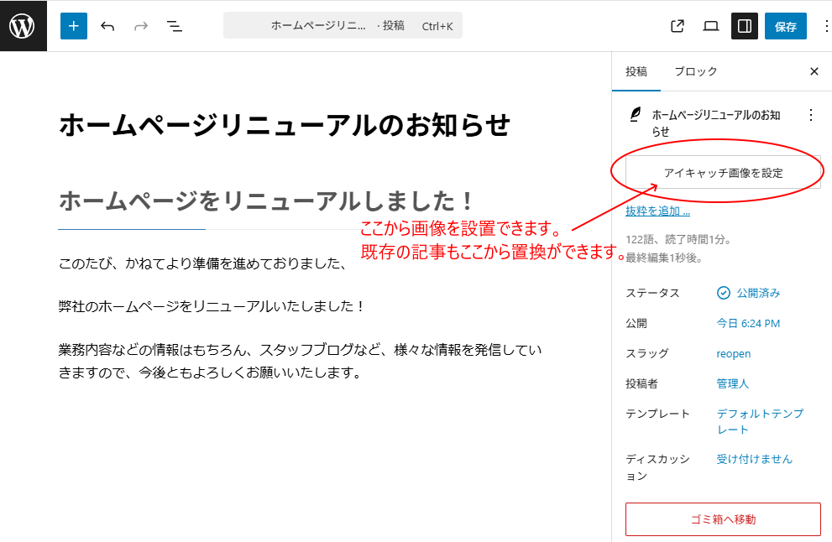Undo the last edit
Screen dimensions: 832x542
point(107,26)
